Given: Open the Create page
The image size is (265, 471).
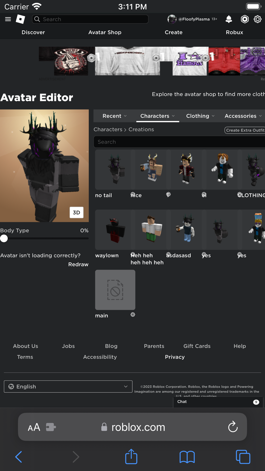Looking at the screenshot, I should pos(174,32).
